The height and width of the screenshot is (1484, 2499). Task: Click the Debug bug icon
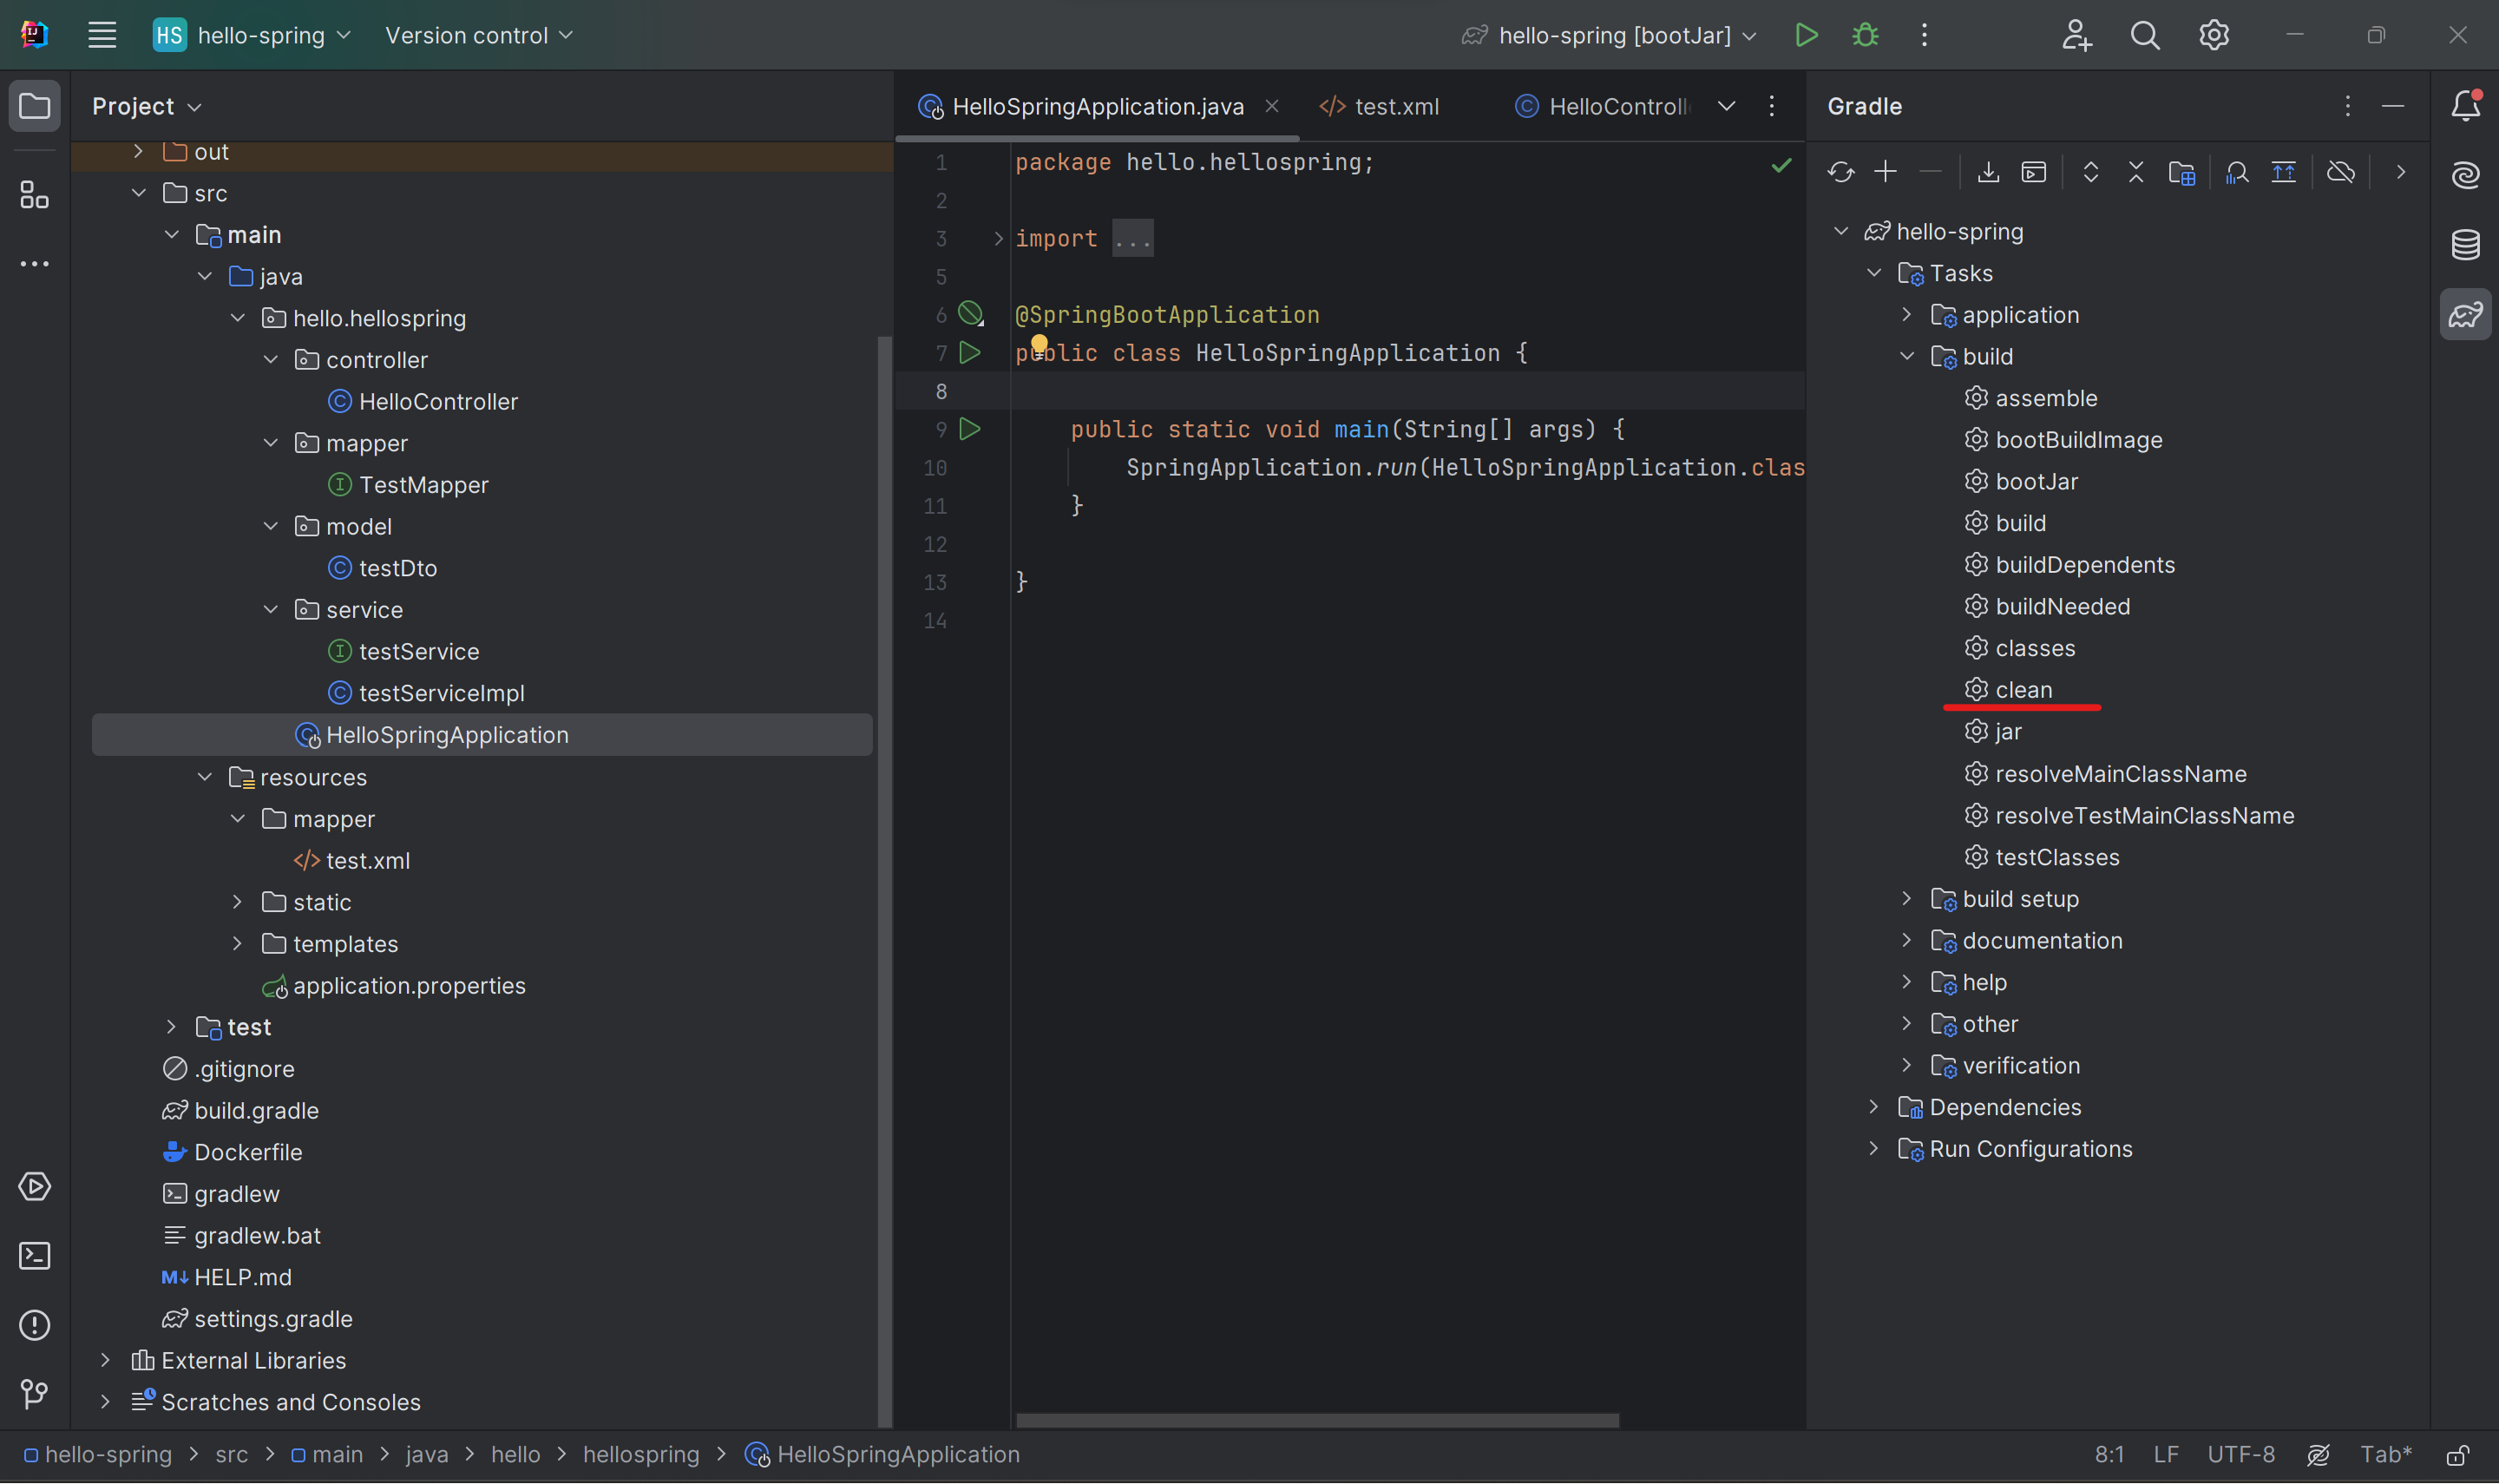click(x=1866, y=36)
